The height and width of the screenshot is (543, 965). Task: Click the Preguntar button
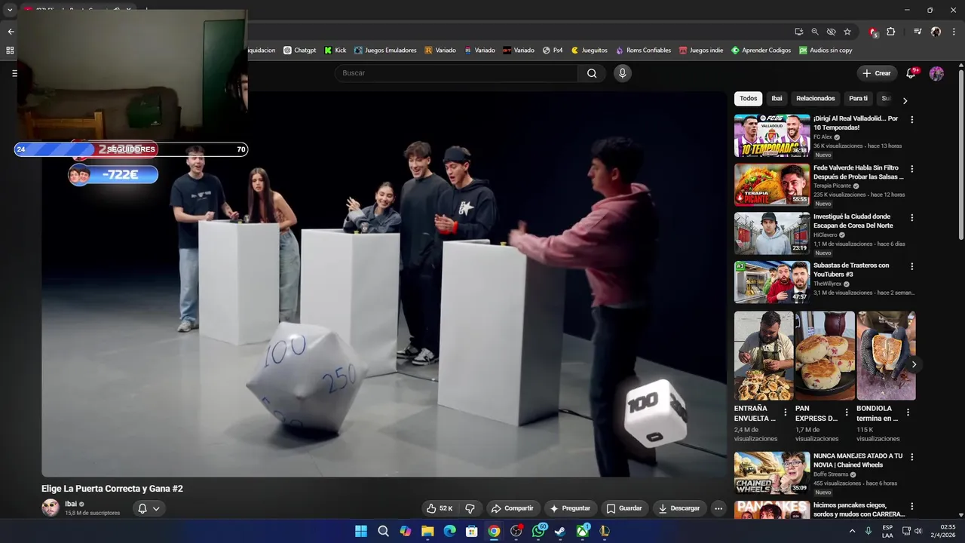tap(571, 508)
